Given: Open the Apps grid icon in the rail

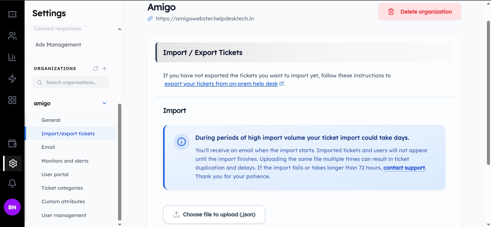Looking at the screenshot, I should coord(12,100).
